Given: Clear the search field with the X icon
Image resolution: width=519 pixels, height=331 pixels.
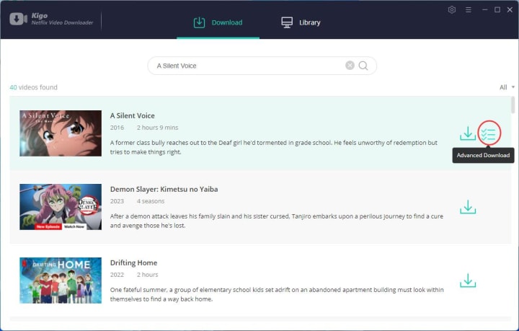Looking at the screenshot, I should pos(350,66).
